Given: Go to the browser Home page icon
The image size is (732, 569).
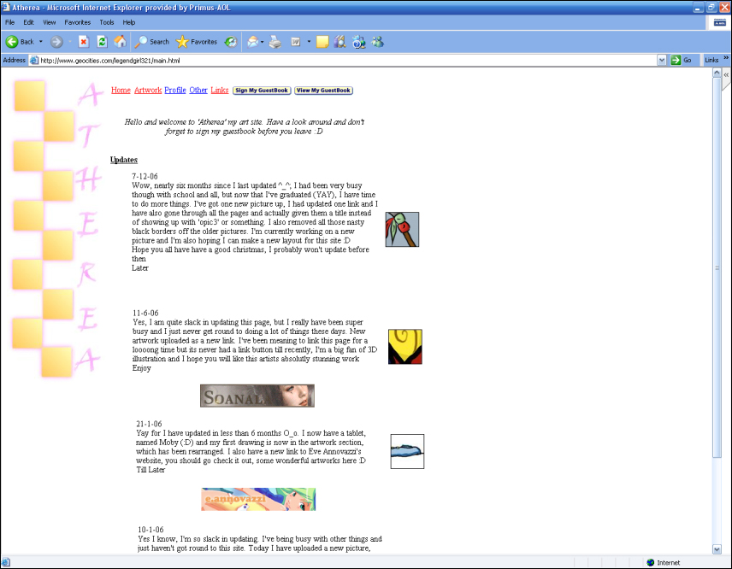Looking at the screenshot, I should point(120,42).
